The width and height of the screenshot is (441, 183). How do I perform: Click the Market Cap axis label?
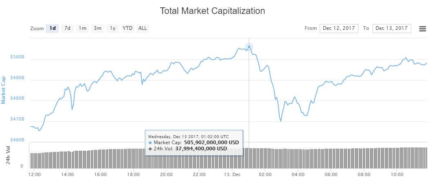coord(4,89)
